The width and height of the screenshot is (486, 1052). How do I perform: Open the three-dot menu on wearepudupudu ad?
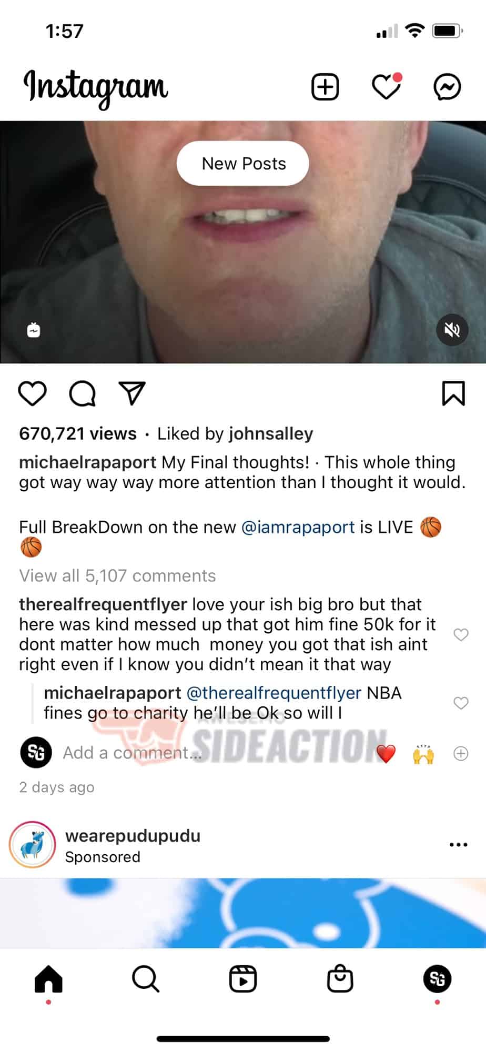(459, 845)
